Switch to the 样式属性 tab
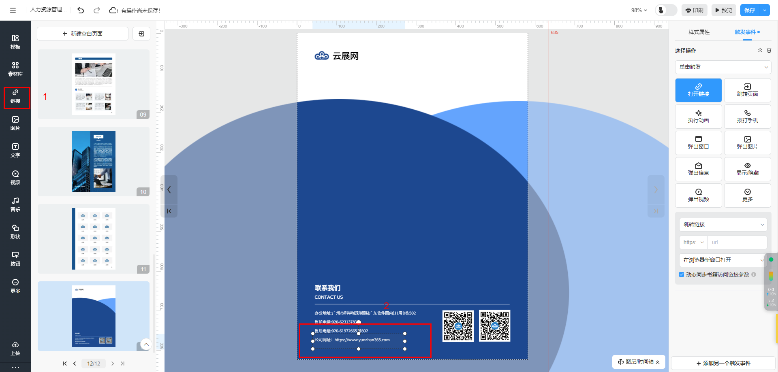Viewport: 778px width, 372px height. pos(699,32)
